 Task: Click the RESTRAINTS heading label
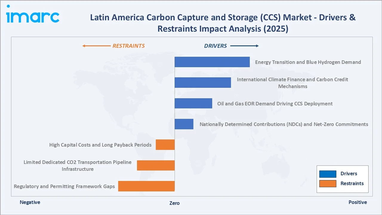point(129,46)
